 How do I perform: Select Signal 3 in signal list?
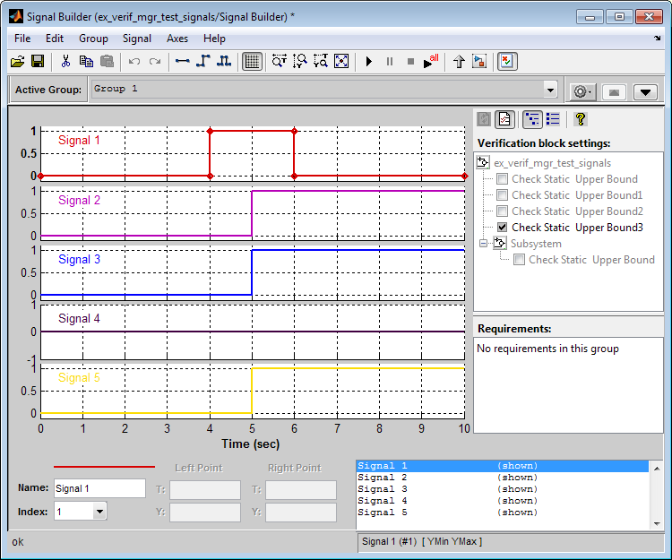point(383,489)
